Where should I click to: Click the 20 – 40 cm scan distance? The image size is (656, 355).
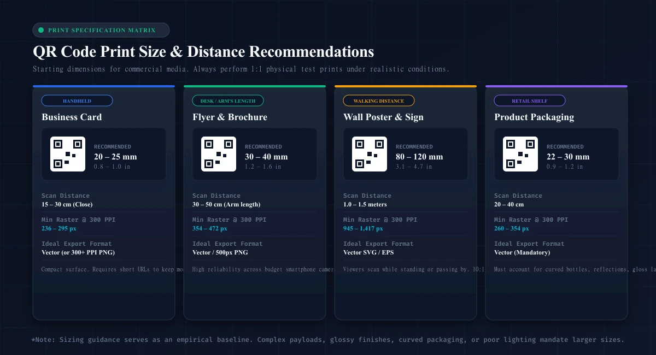coord(509,204)
